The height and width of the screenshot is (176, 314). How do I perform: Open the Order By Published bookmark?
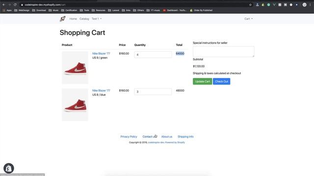201,10
